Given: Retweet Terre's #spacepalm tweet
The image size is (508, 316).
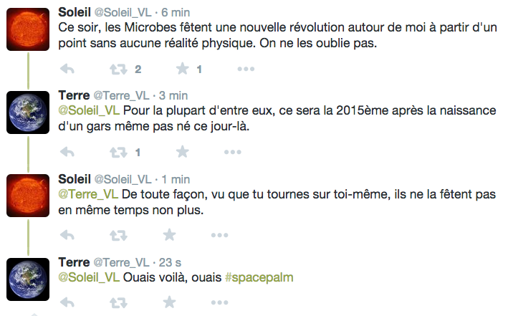Looking at the screenshot, I should (x=118, y=302).
